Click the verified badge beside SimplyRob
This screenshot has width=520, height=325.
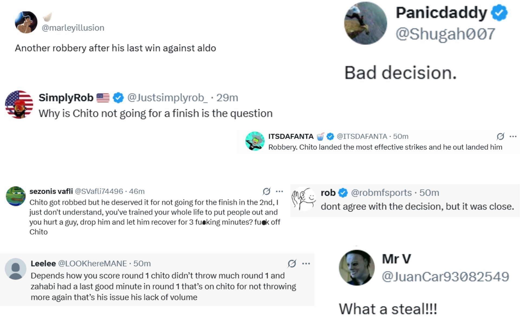(118, 98)
